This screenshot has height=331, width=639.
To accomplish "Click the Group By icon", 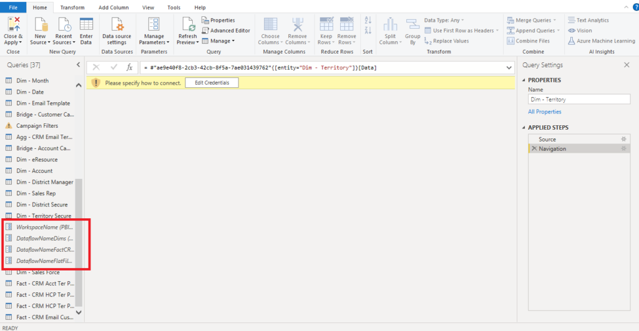I will pos(412,31).
